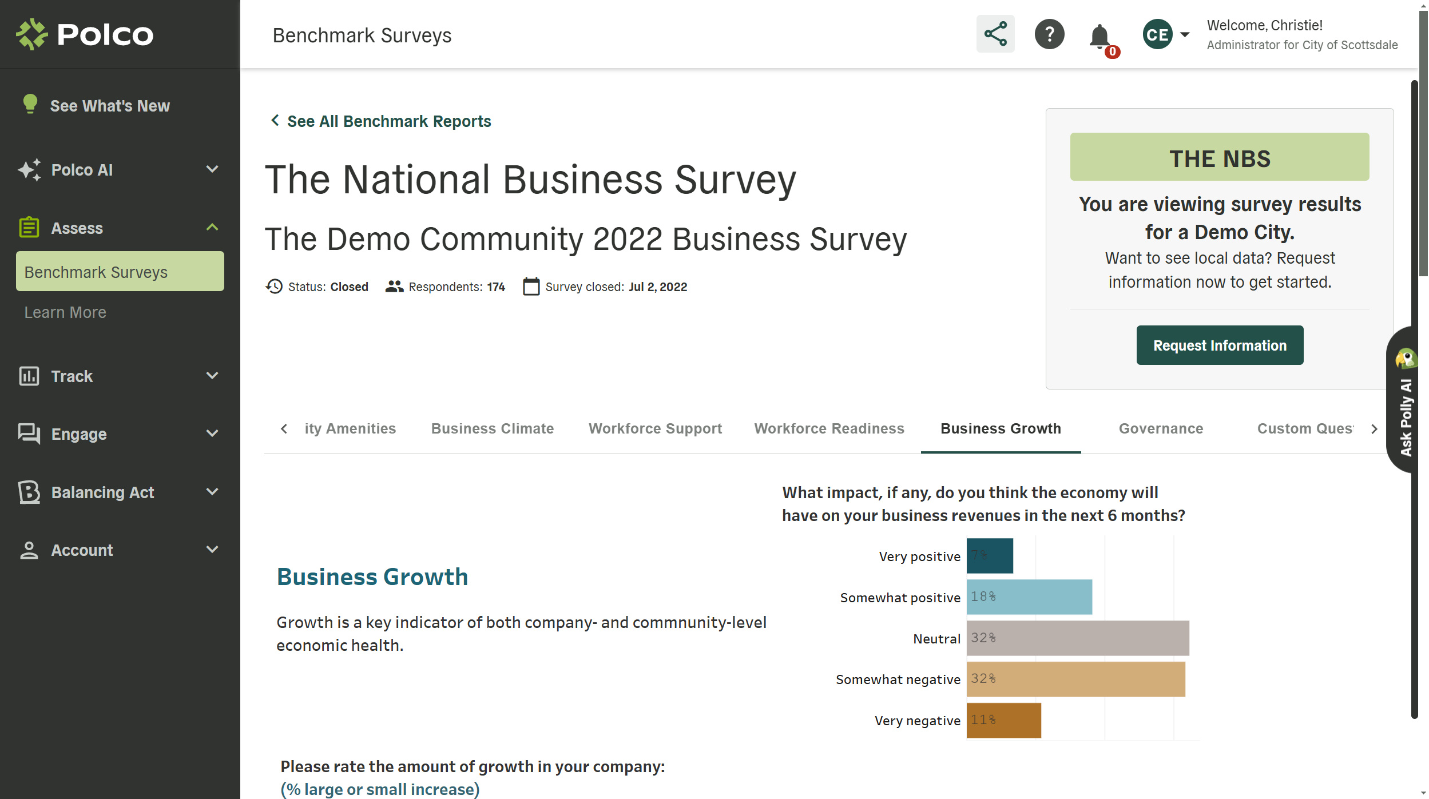Click the Somewhat negative 32% bar

click(1075, 679)
